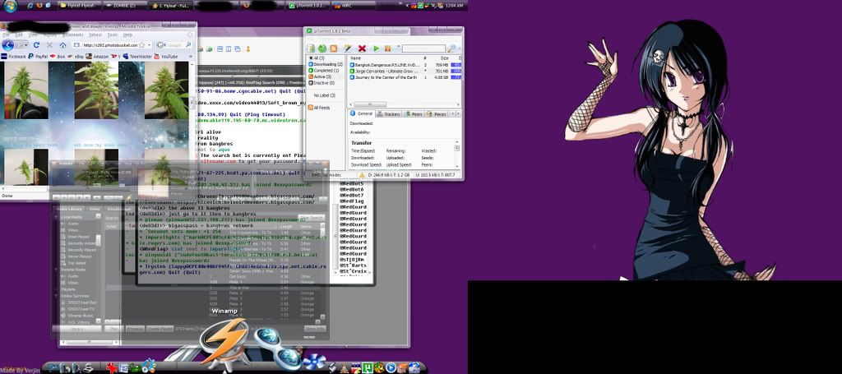The height and width of the screenshot is (374, 842).
Task: Open Firefox Bookmarks menu
Action: click(75, 35)
